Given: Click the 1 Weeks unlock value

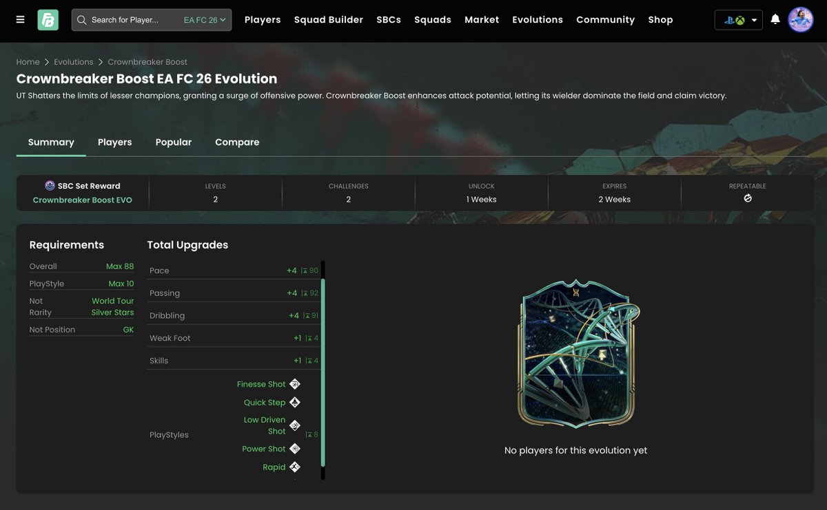Looking at the screenshot, I should (x=482, y=200).
